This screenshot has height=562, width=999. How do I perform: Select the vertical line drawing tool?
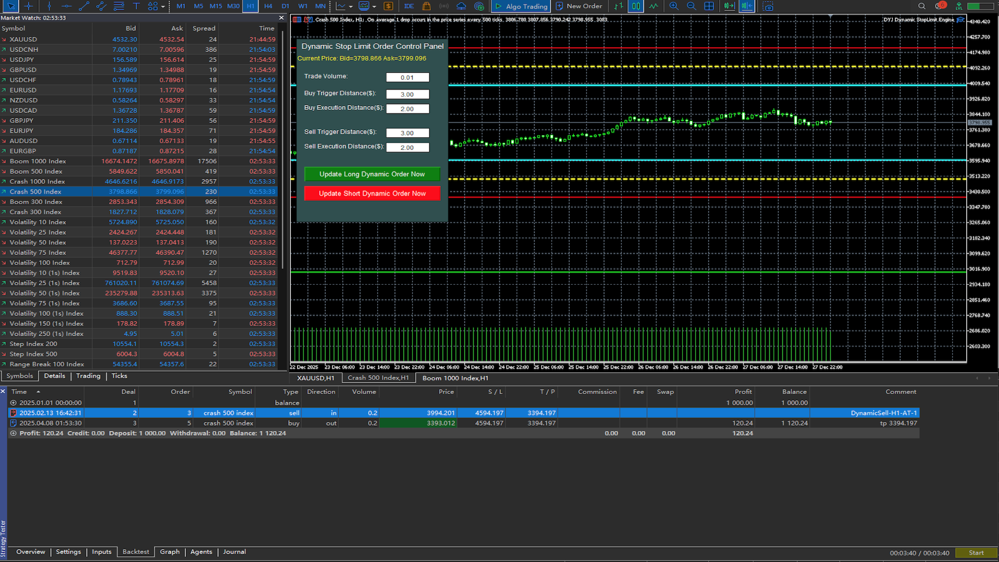(x=49, y=6)
